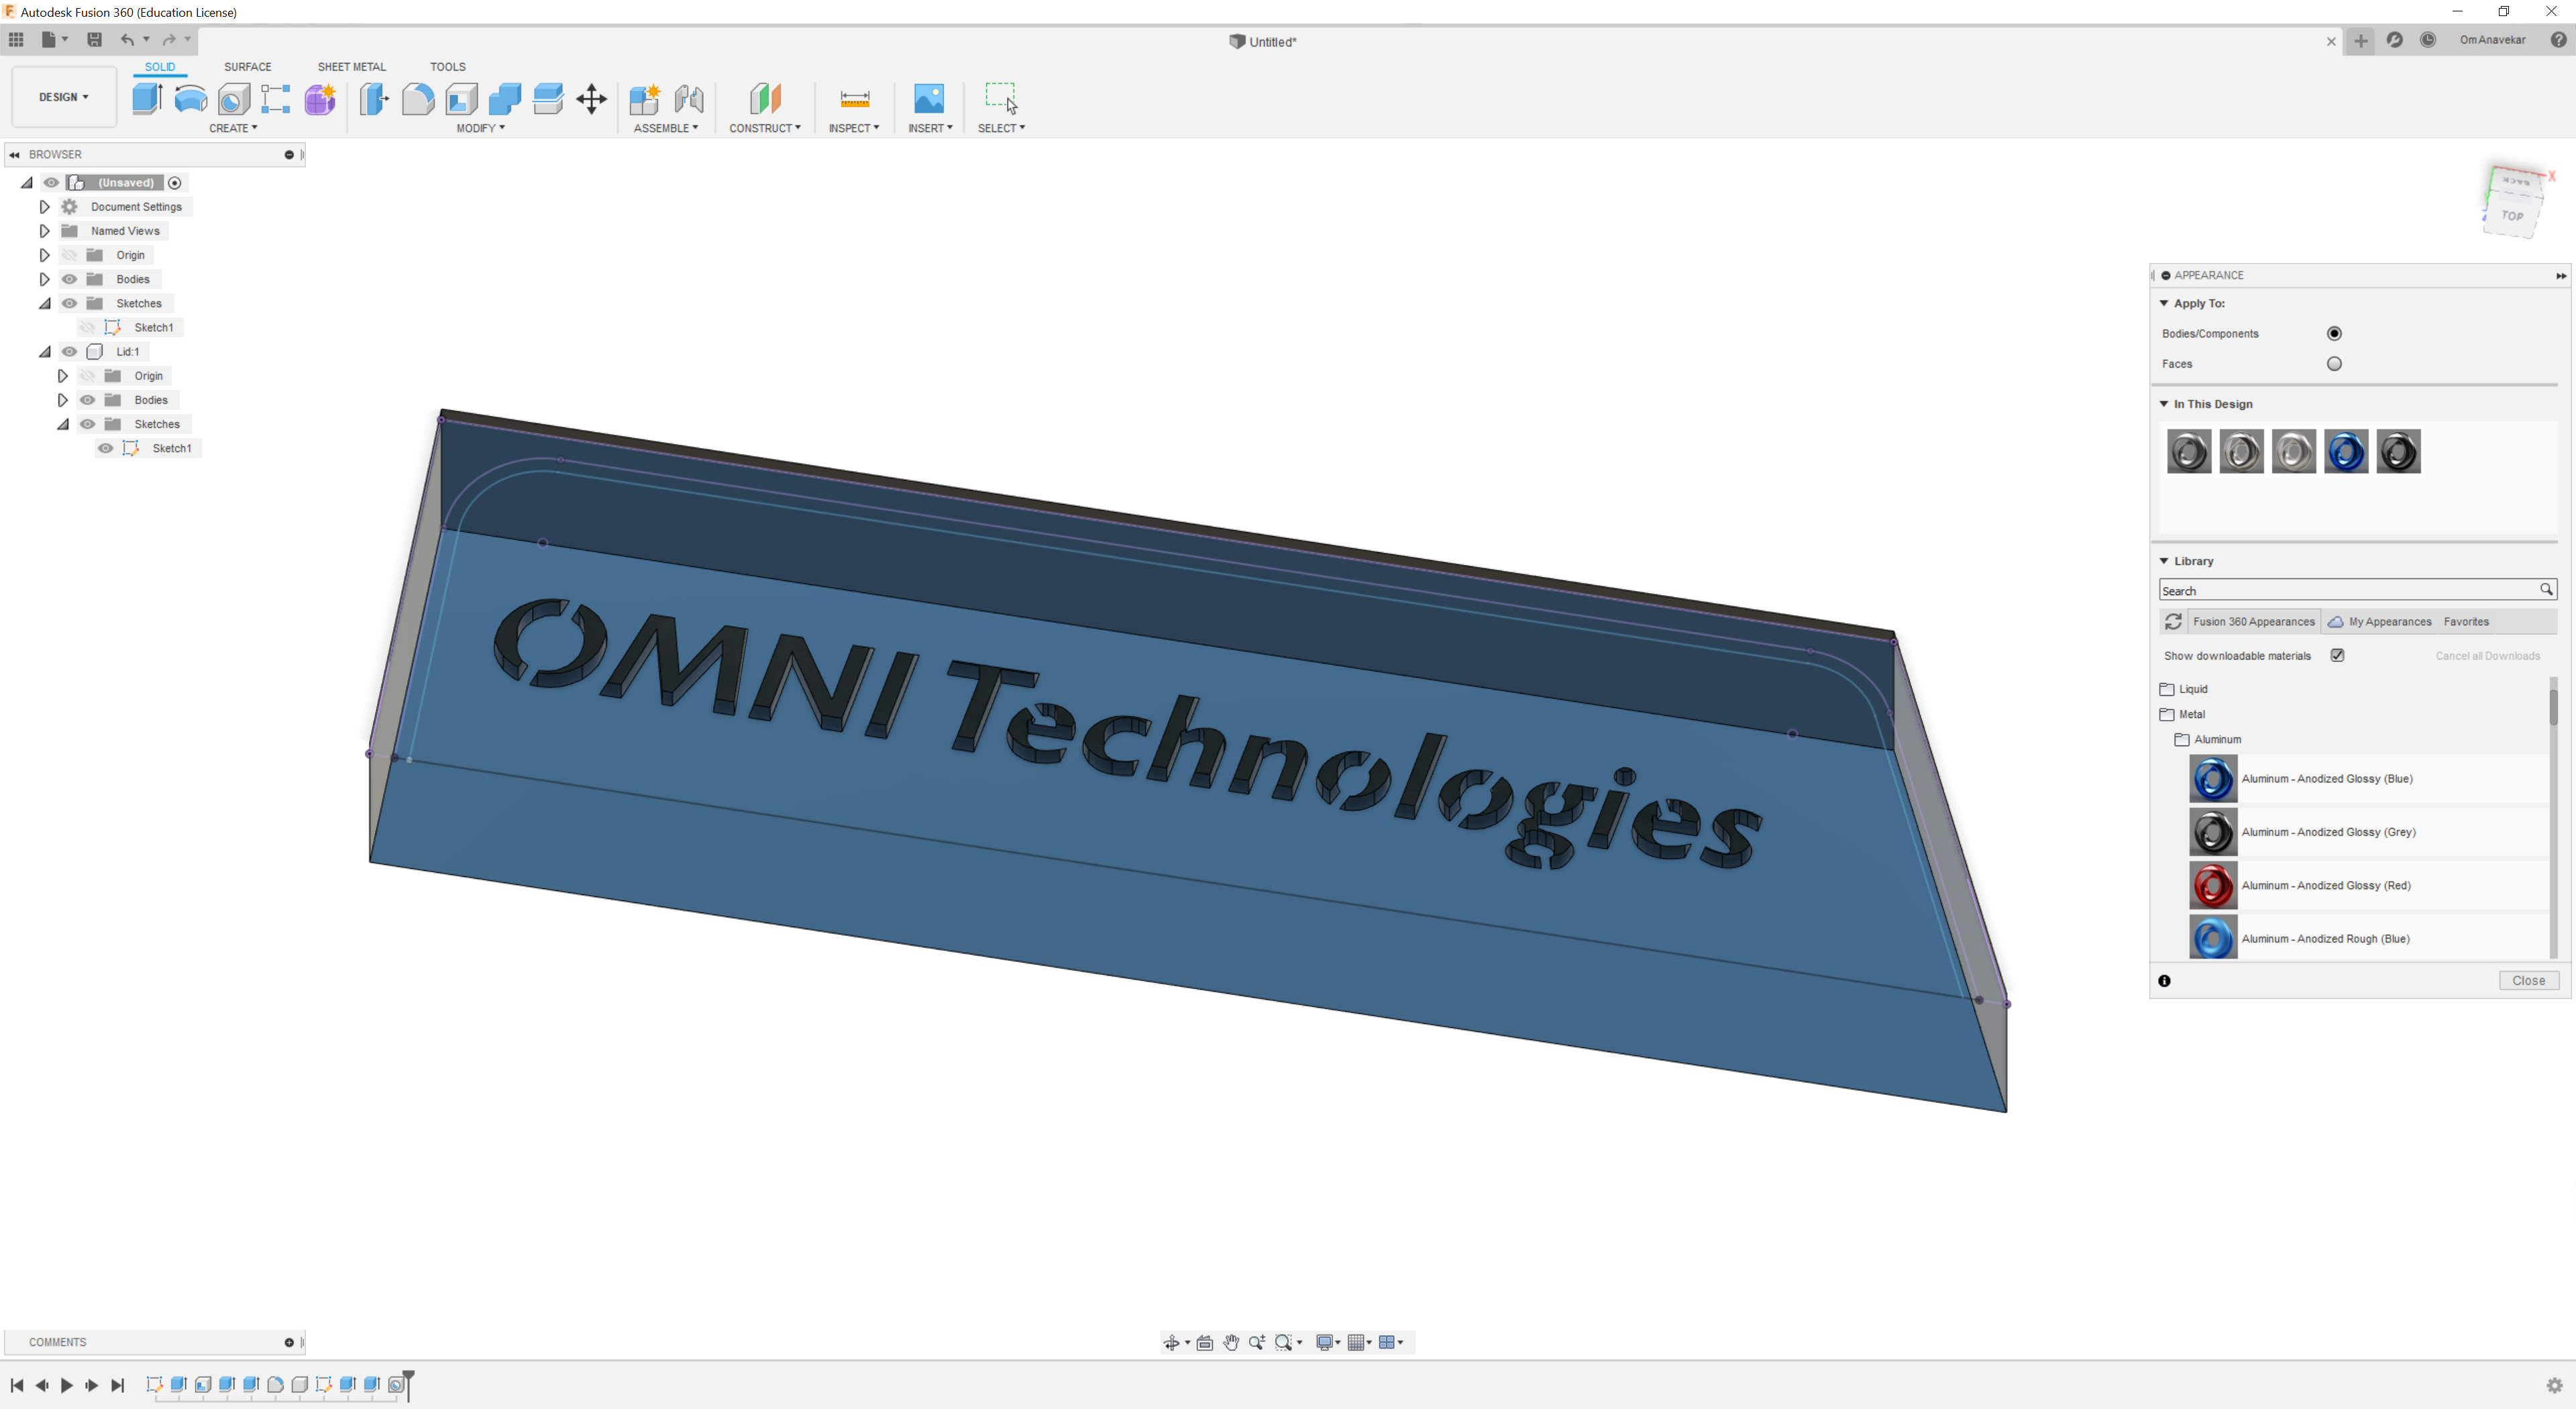The image size is (2576, 1409).
Task: Click the Save icon in top bar
Action: (x=94, y=40)
